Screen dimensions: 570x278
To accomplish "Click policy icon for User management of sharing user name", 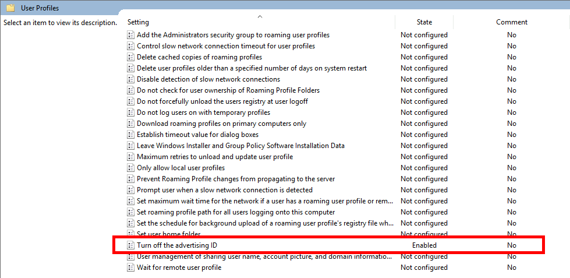I will pos(130,256).
